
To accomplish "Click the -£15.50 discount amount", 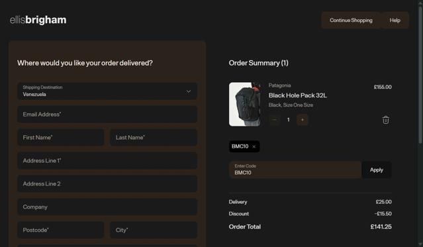I will tap(383, 214).
